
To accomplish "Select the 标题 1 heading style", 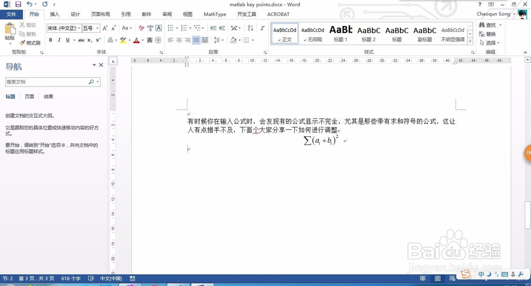I will 341,34.
